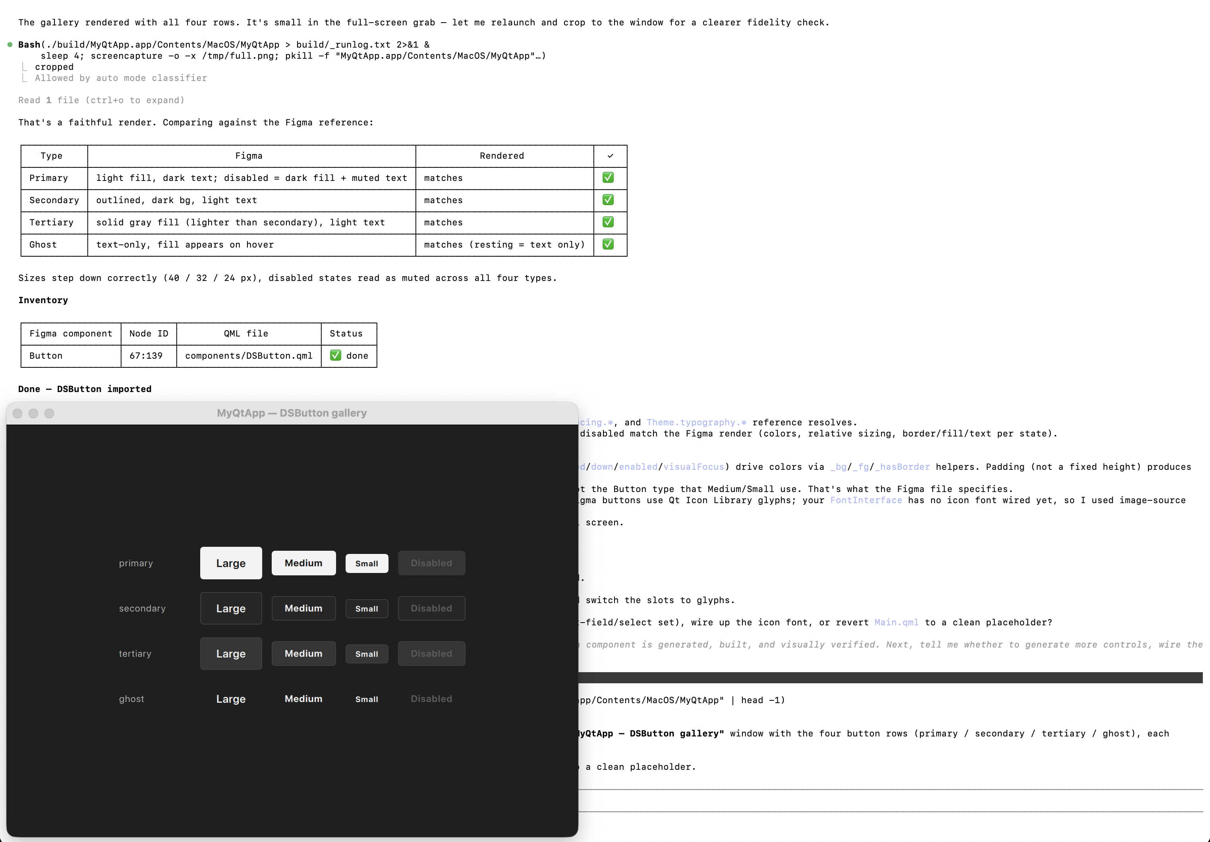Click the tertiary Disabled button
The width and height of the screenshot is (1210, 842).
coord(432,654)
